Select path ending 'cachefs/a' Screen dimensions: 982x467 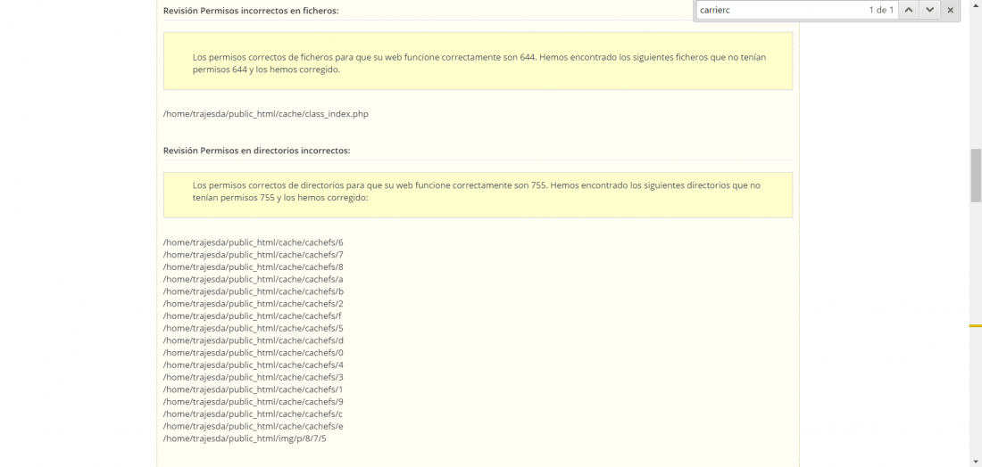tap(253, 279)
